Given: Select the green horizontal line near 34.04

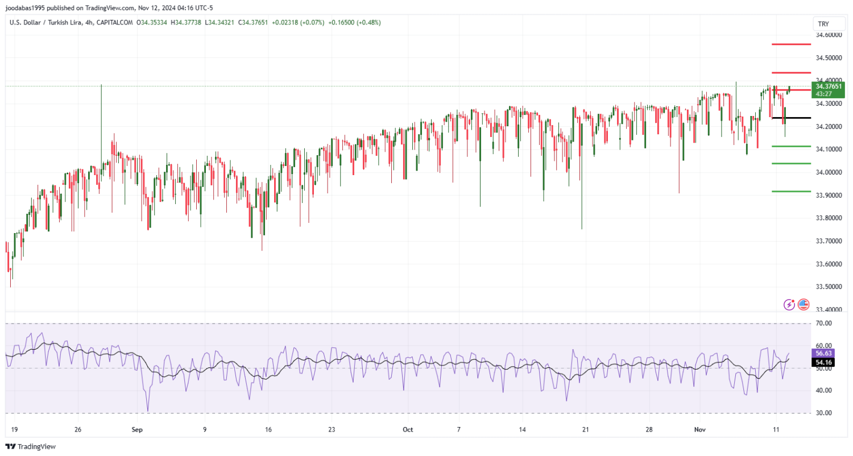Looking at the screenshot, I should 791,163.
